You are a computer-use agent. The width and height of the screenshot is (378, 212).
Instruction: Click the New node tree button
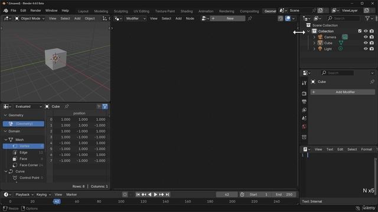228,18
